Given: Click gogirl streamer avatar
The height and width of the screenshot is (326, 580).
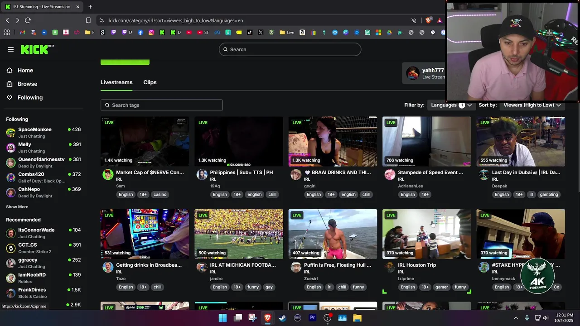Looking at the screenshot, I should pyautogui.click(x=296, y=175).
